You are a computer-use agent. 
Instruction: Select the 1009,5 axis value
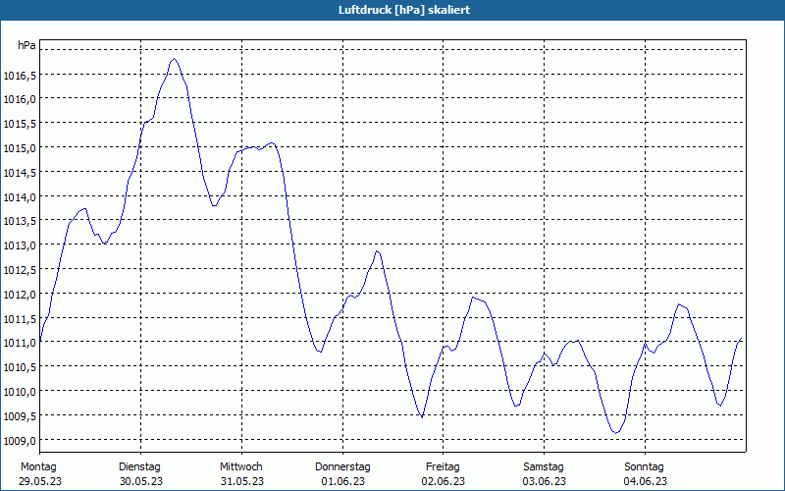click(20, 415)
